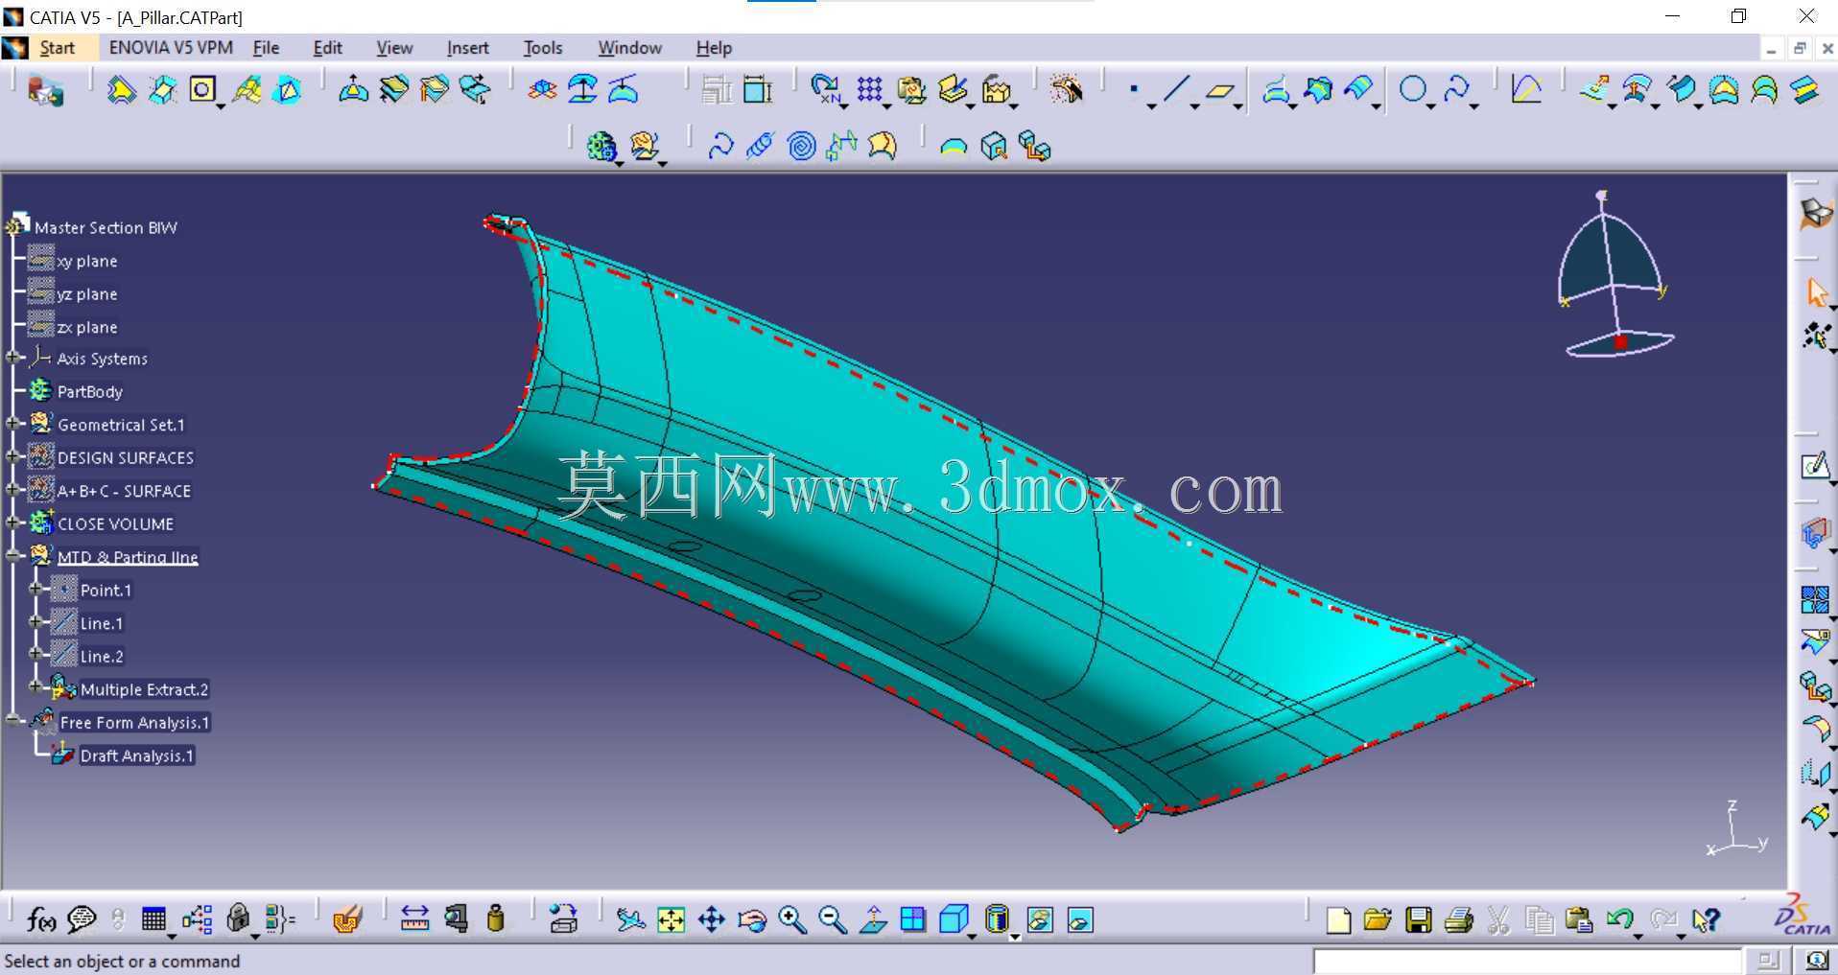Click the Fill surface icon
Screen dimensions: 1838x975
[1724, 91]
